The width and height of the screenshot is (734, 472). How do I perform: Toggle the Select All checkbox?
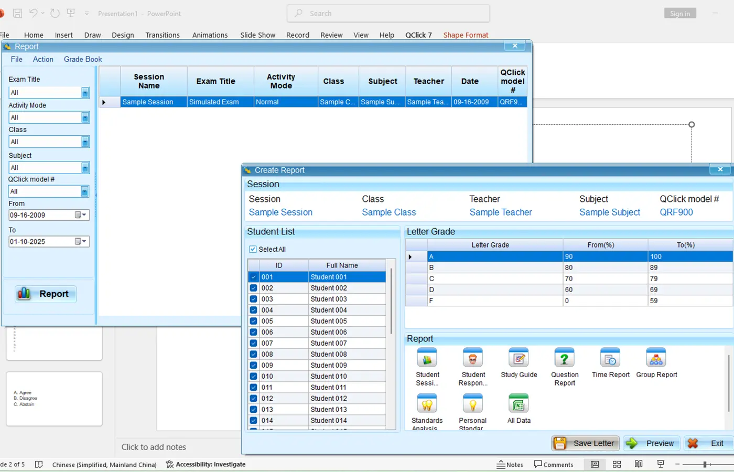coord(253,249)
